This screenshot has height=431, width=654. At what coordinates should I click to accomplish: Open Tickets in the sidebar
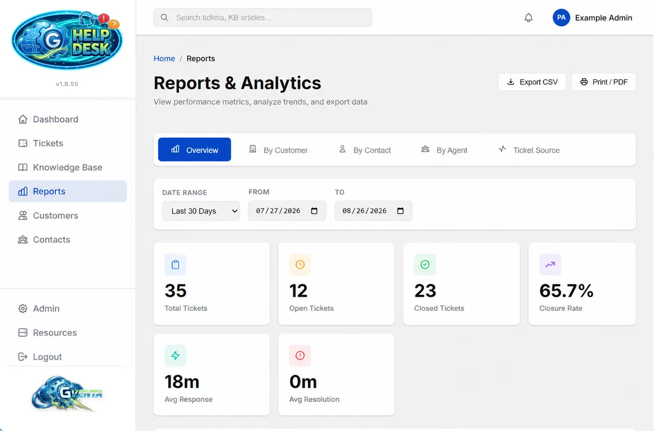(68, 143)
